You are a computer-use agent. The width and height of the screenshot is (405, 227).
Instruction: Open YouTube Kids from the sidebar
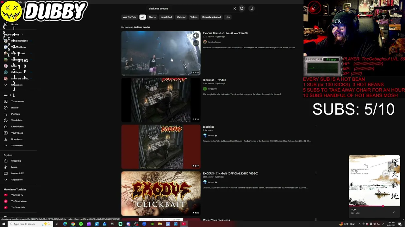tap(18, 207)
